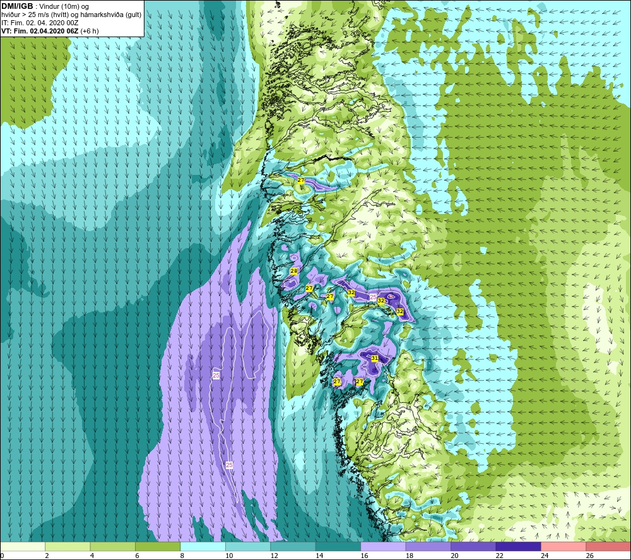
Task: Click the yellow 27 label in the northernmost fjord
Action: [x=301, y=180]
